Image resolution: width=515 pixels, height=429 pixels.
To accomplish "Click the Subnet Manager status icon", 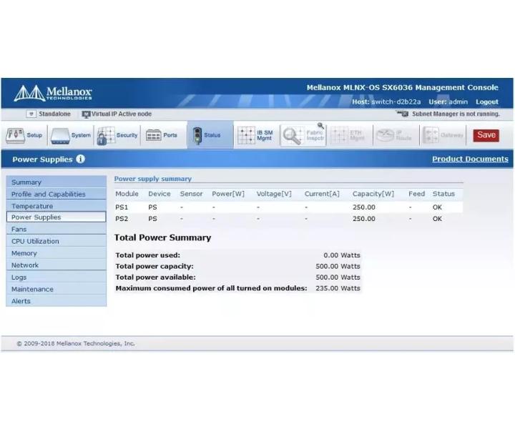I will click(402, 114).
